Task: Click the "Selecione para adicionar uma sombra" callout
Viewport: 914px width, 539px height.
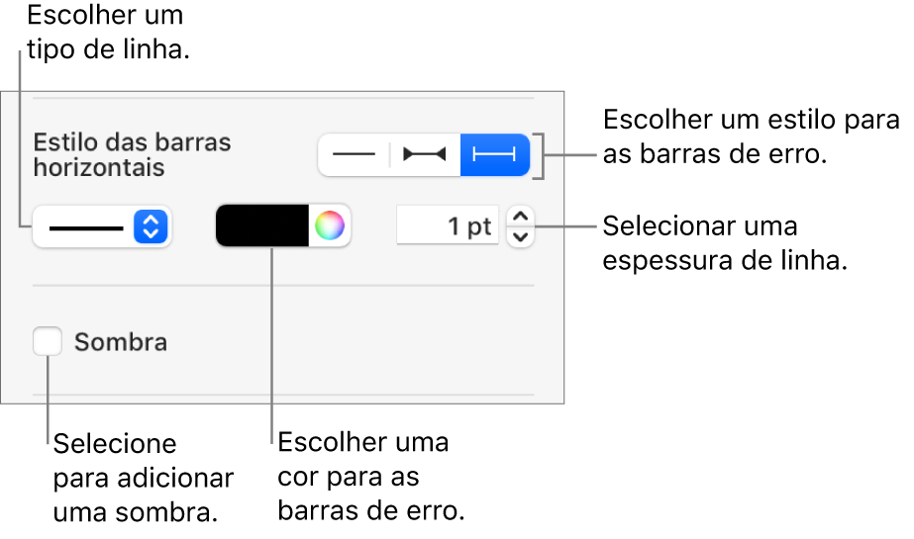Action: pos(144,478)
